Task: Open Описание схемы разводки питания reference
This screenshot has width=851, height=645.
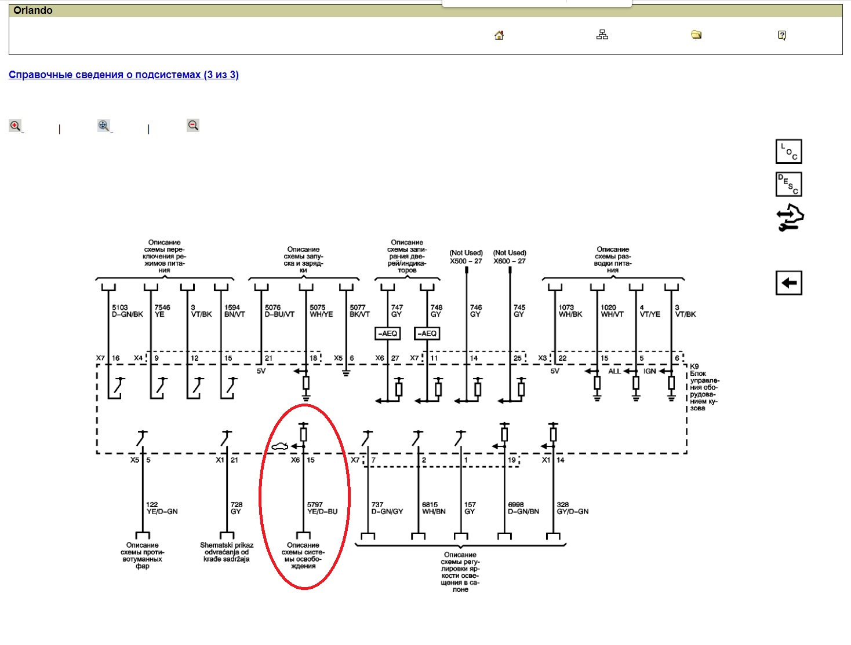Action: [613, 260]
